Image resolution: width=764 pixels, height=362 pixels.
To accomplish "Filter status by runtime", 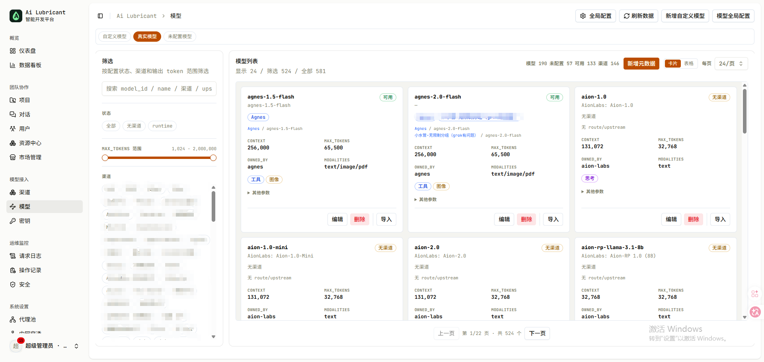I will coord(162,126).
